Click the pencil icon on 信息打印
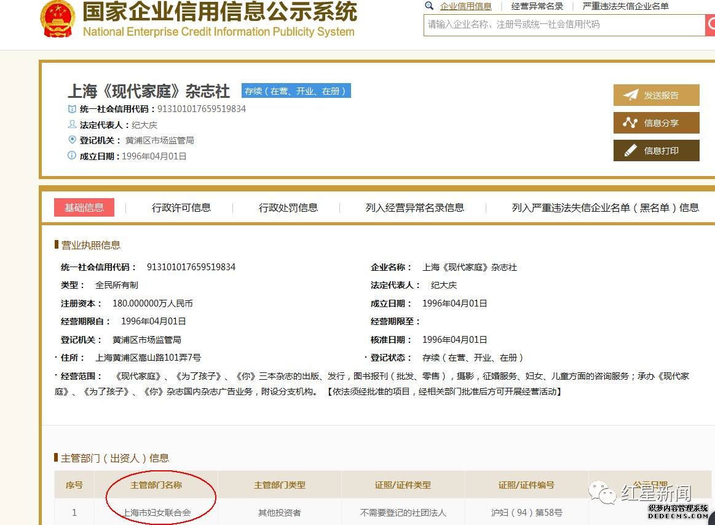The image size is (715, 525). click(630, 150)
